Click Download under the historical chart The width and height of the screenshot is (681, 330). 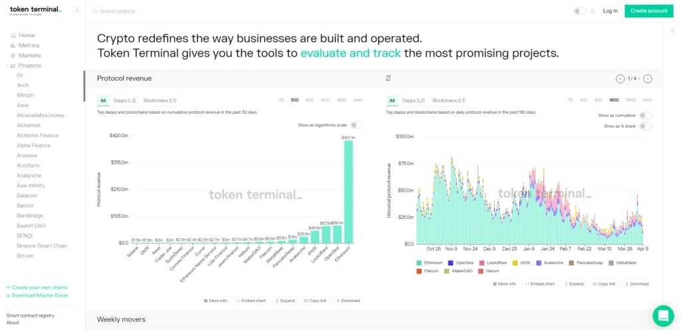636,283
